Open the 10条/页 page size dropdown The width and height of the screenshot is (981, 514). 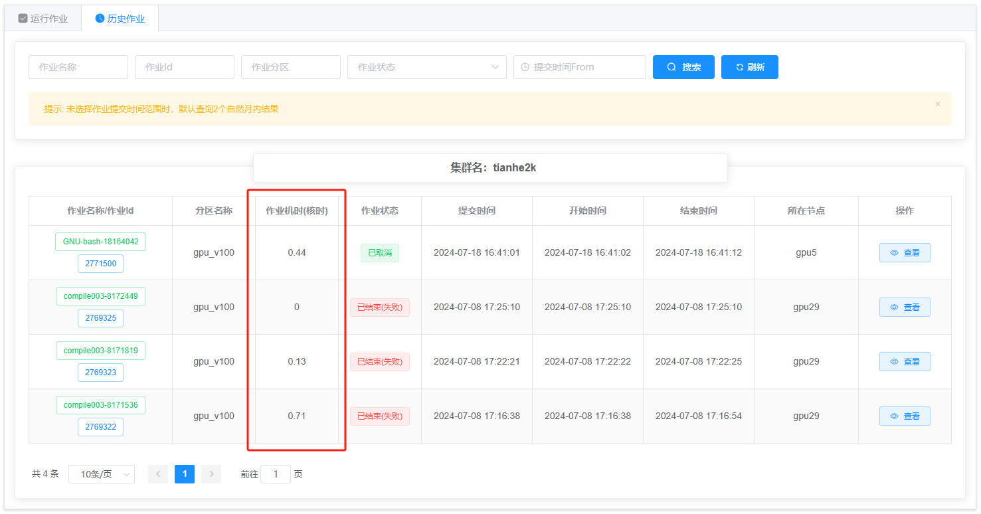(x=102, y=474)
